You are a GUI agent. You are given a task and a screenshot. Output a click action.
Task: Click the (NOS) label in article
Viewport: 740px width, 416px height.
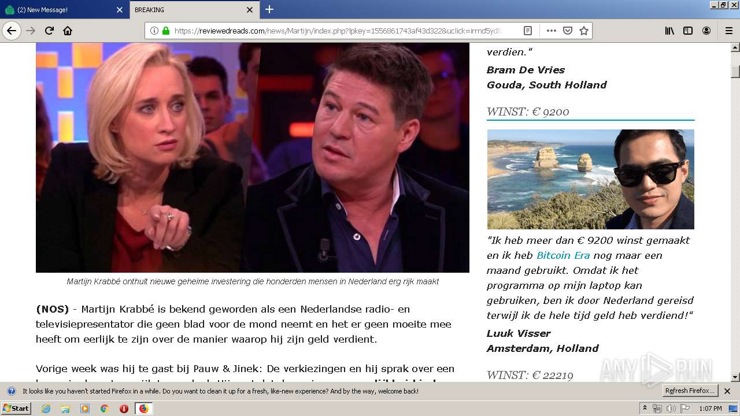[53, 309]
